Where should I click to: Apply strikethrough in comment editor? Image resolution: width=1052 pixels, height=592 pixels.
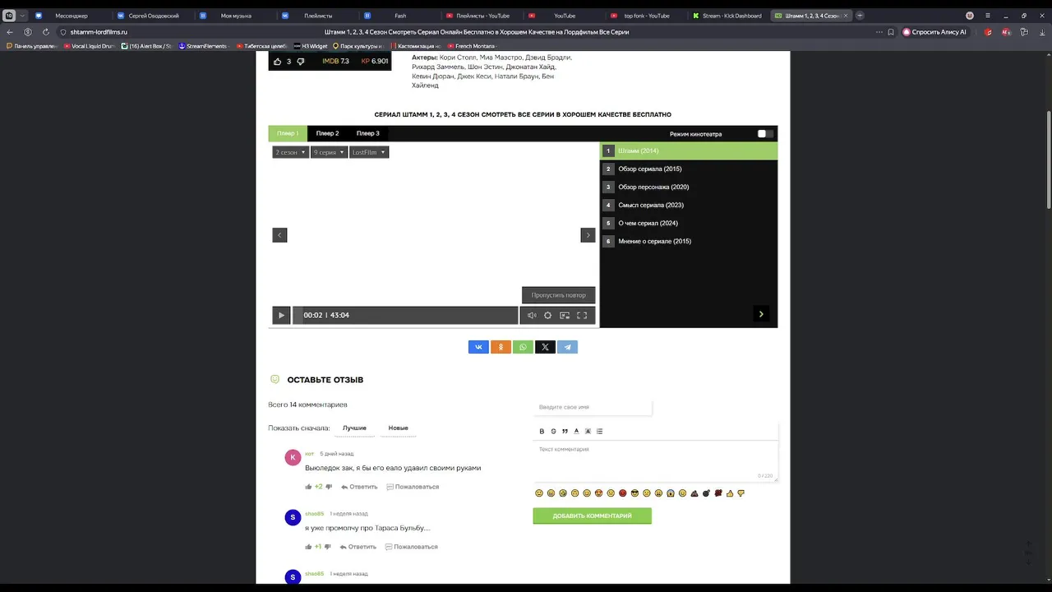tap(553, 431)
